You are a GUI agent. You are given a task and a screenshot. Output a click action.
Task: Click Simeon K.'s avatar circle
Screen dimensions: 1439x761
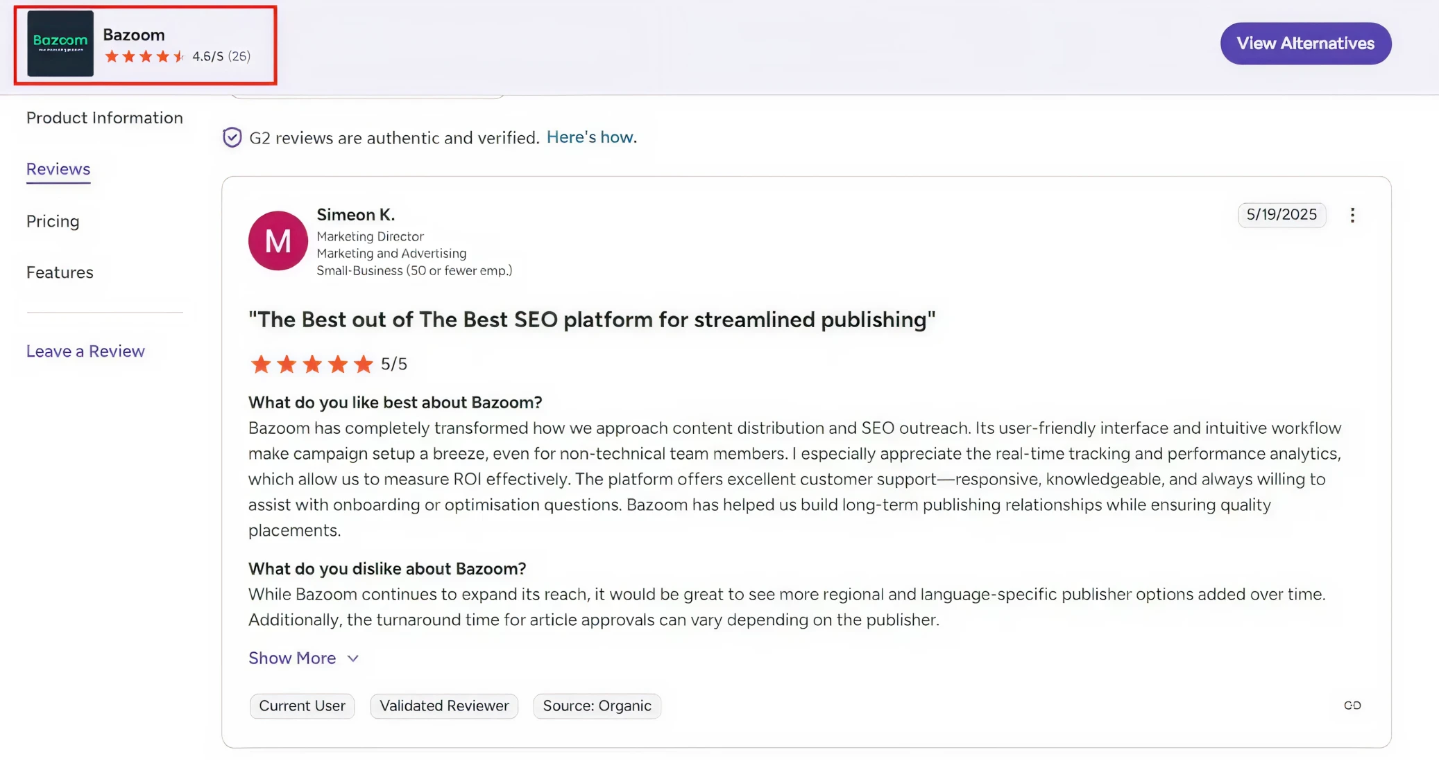click(x=278, y=242)
